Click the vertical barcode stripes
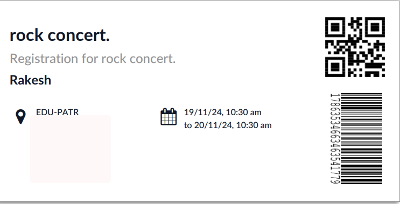This screenshot has height=204, width=400. 361,138
